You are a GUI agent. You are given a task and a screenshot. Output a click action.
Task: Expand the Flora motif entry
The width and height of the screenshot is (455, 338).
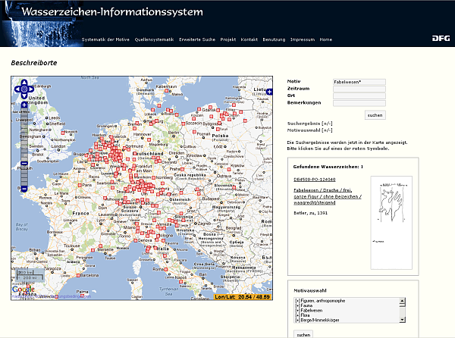tap(298, 315)
